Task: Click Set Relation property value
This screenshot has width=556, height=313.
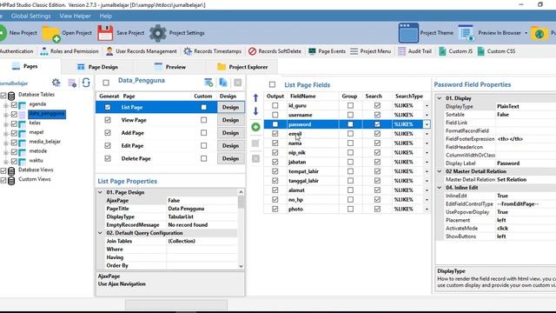Action: 512,180
